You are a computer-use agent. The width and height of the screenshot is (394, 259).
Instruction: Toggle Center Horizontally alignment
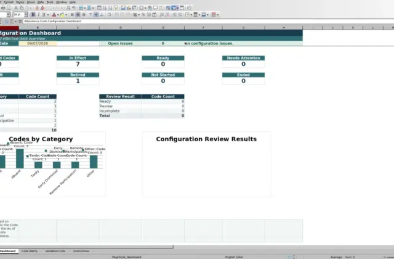(78, 15)
